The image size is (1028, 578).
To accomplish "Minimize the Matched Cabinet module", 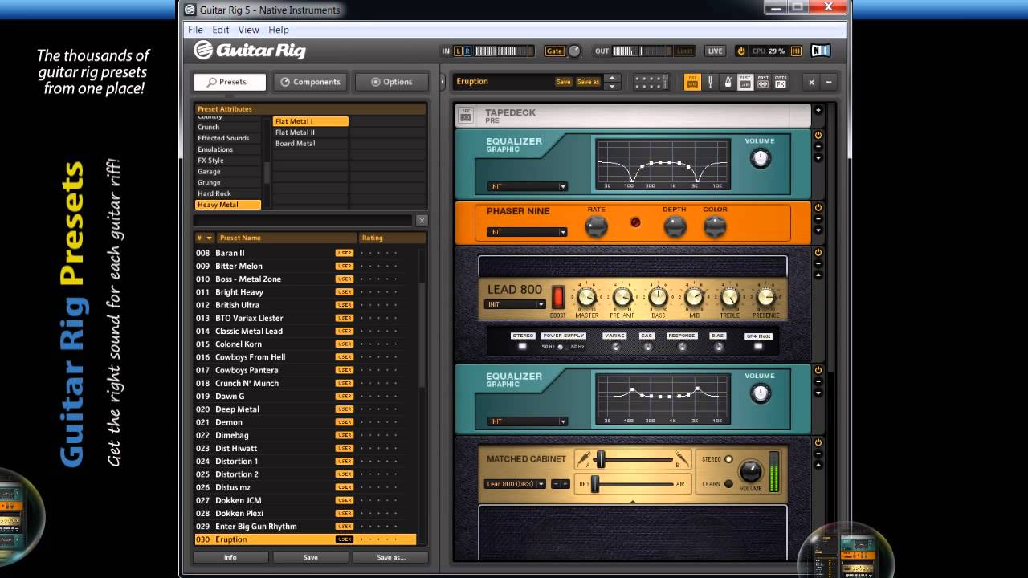I will point(818,454).
